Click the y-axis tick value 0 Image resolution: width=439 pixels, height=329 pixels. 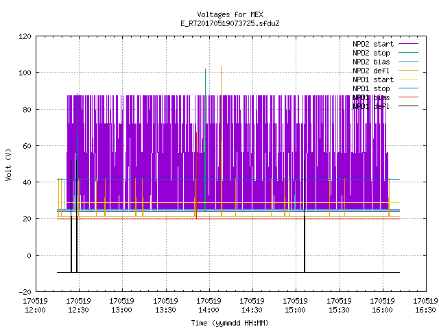[x=29, y=256]
